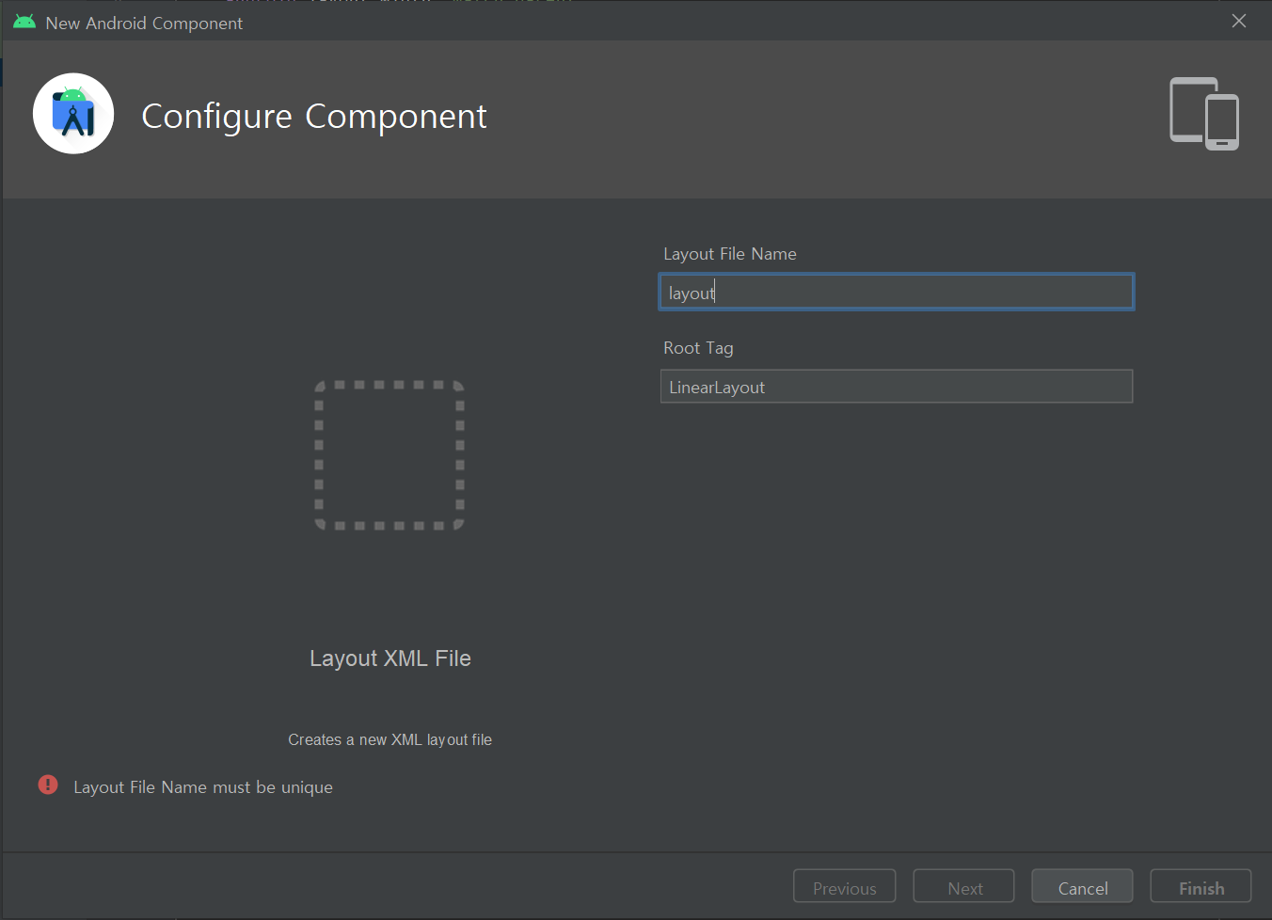The image size is (1272, 920).
Task: Click the 'Layout File Name must be unique' message
Action: click(x=203, y=787)
